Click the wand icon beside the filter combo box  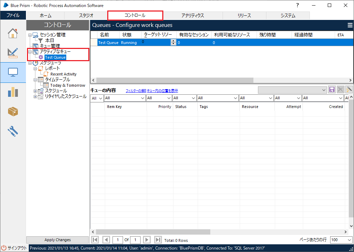(349, 89)
